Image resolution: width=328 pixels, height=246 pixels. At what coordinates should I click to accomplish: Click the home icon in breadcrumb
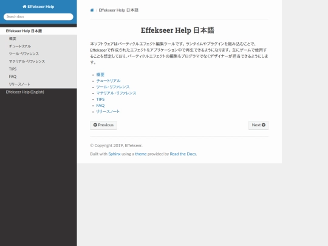tap(92, 10)
